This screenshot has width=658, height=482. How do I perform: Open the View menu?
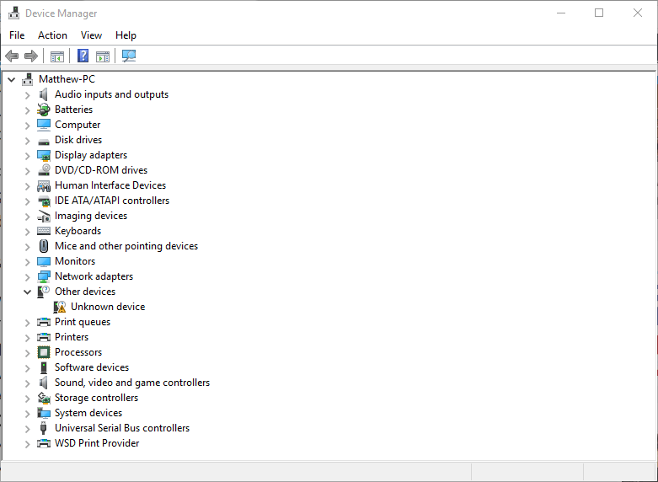[91, 35]
